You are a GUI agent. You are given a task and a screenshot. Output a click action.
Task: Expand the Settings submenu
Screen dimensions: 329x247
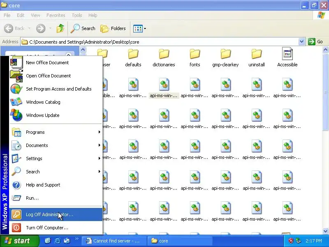pyautogui.click(x=56, y=158)
